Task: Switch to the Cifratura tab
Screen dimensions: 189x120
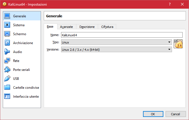Action: click(x=107, y=27)
